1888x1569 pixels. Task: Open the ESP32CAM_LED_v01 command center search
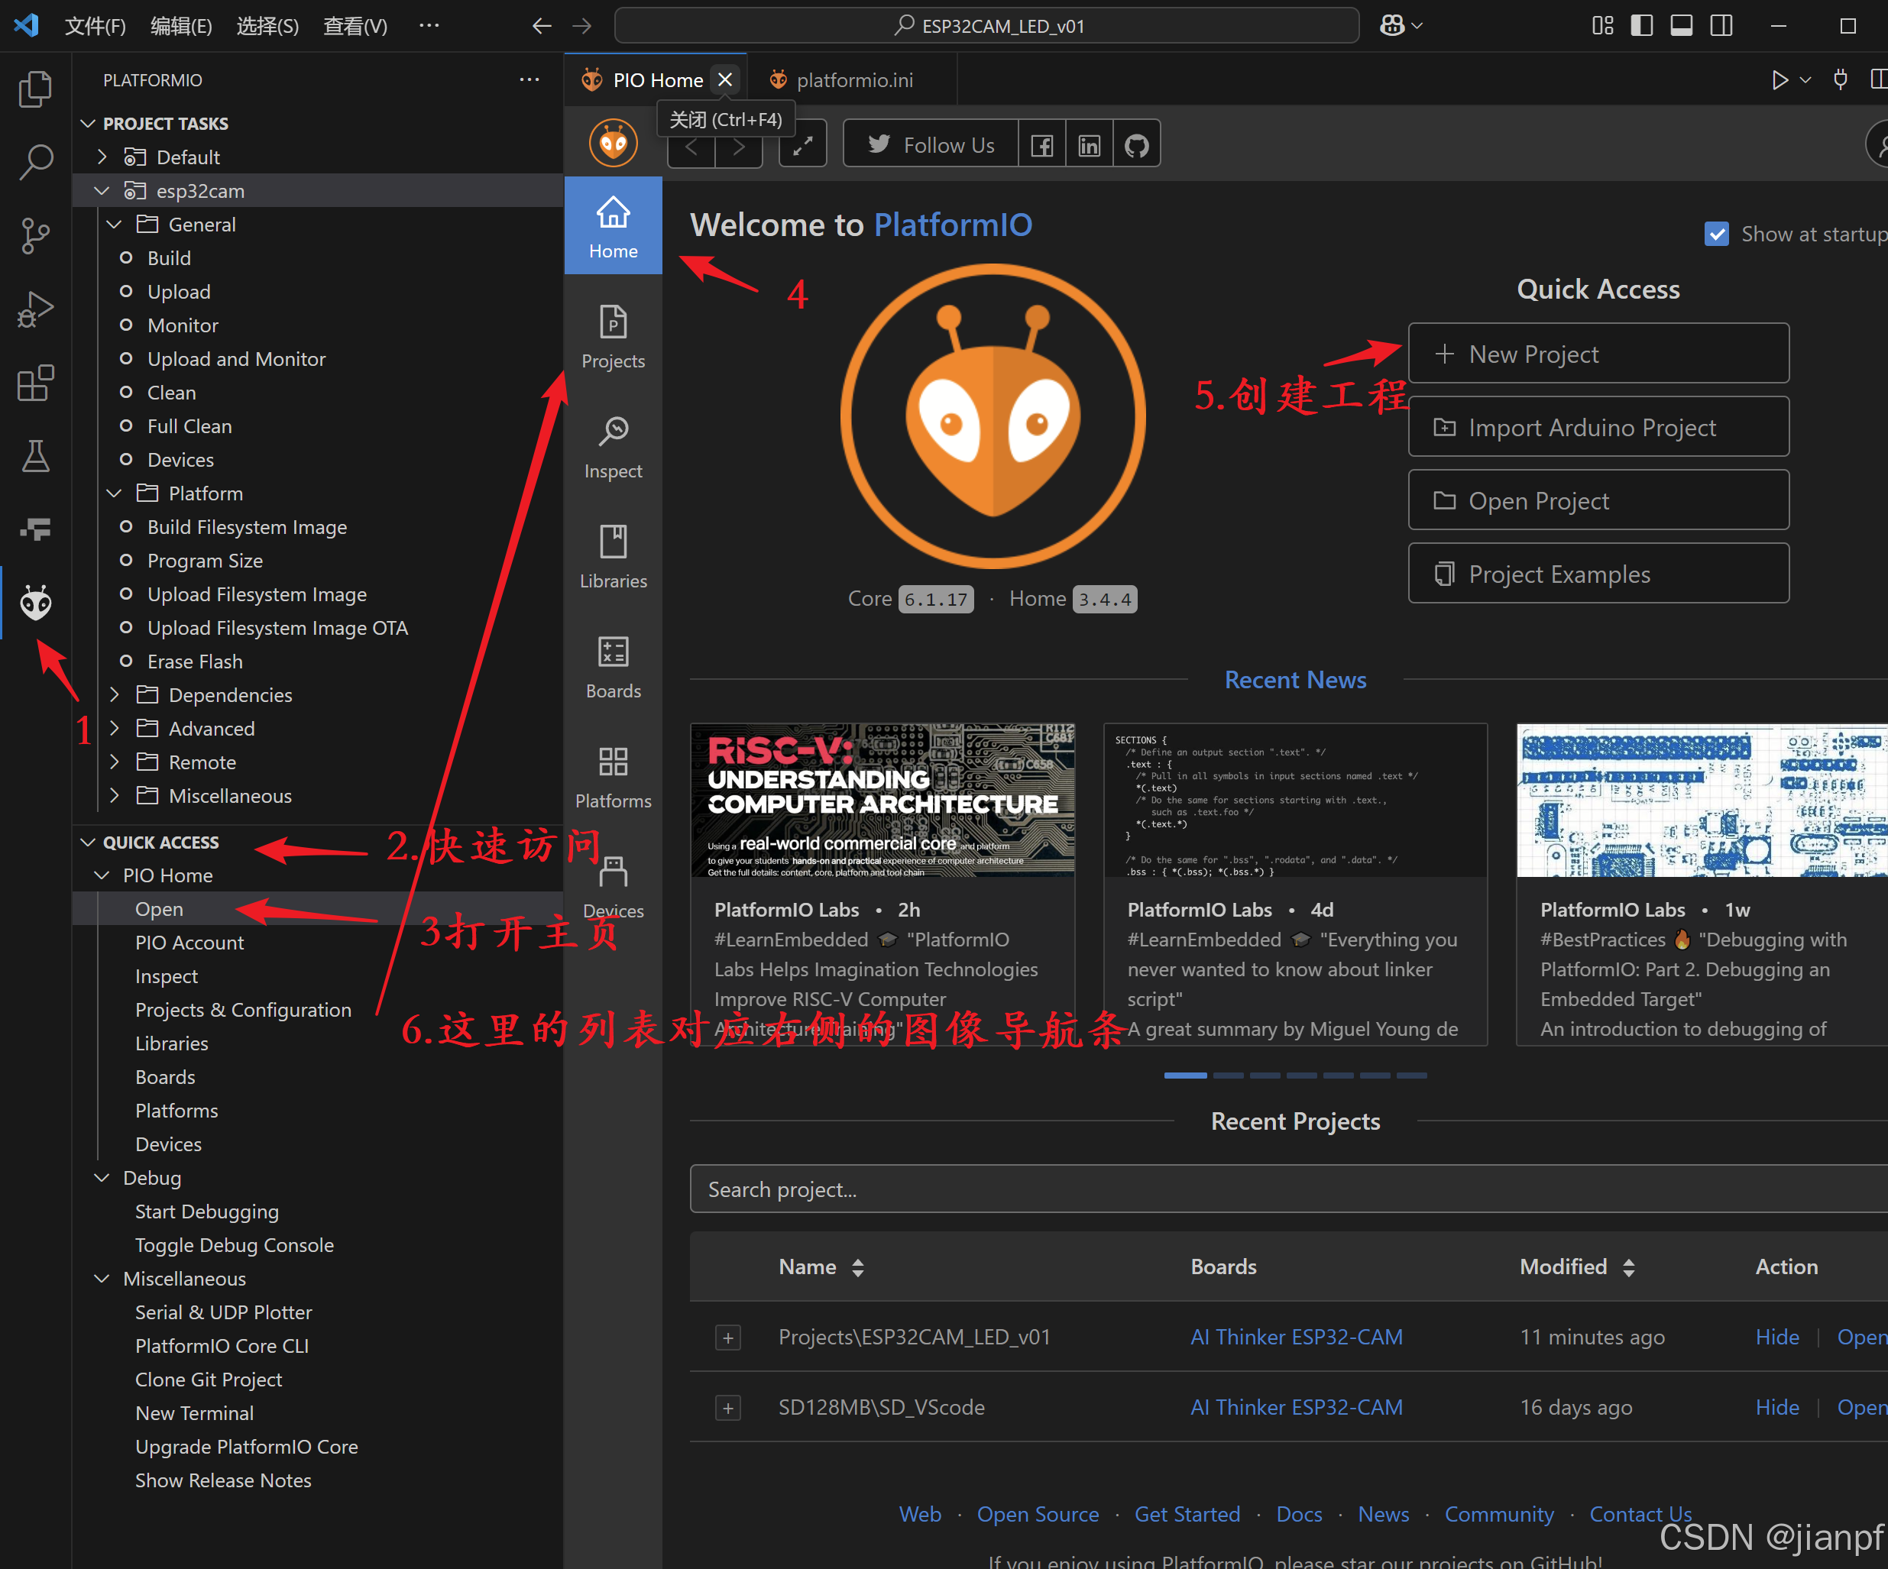click(986, 26)
